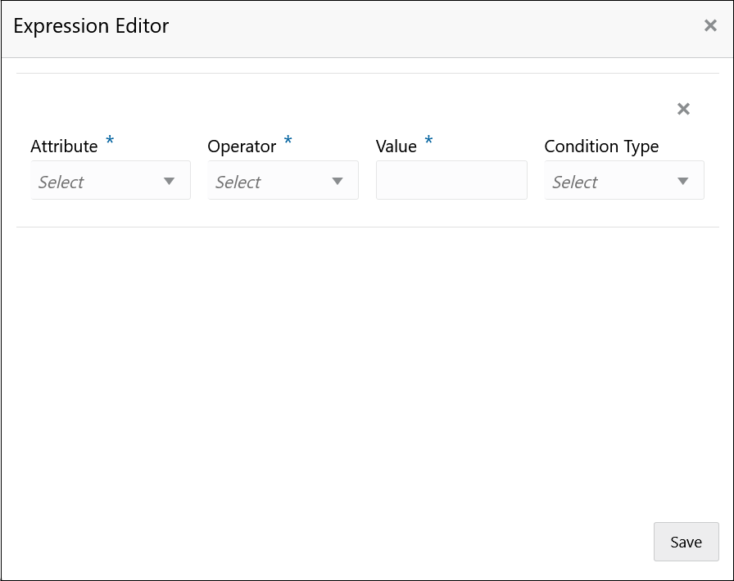The height and width of the screenshot is (581, 734).
Task: Click the Operator dropdown arrow
Action: click(338, 181)
